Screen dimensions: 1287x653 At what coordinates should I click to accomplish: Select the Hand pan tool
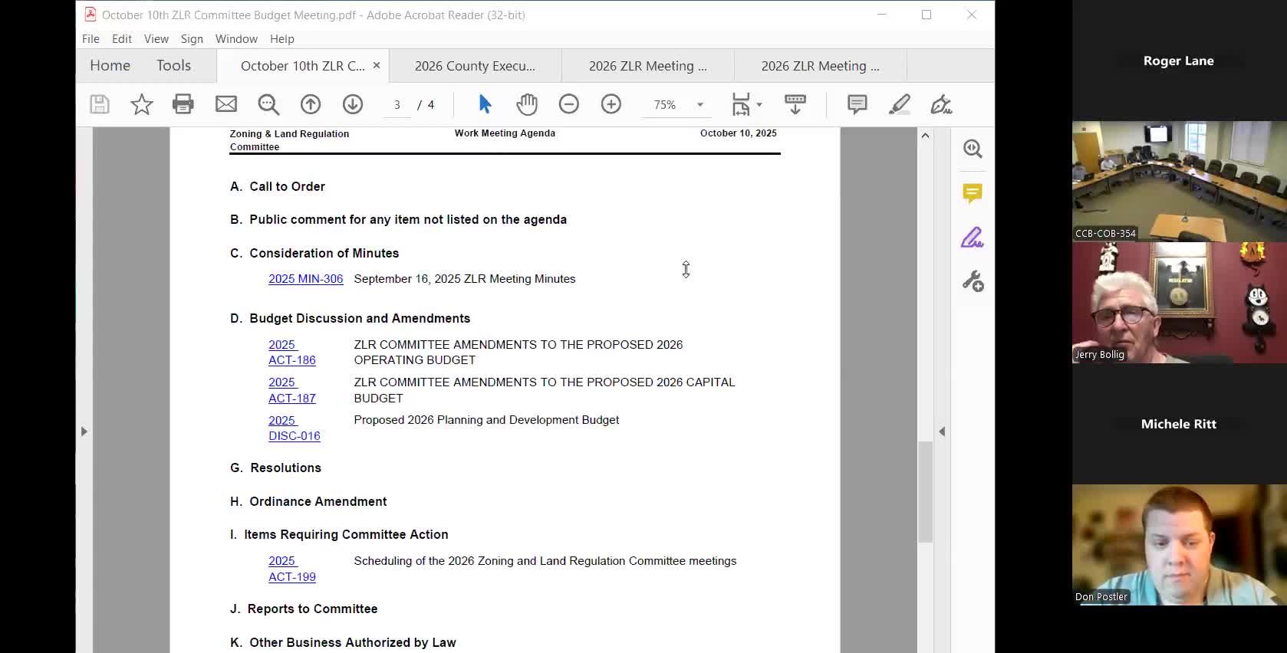click(x=527, y=104)
